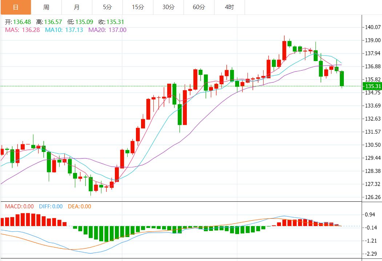382x261 pixels.
Task: Switch to the 周 weekly tab
Action: click(x=46, y=7)
